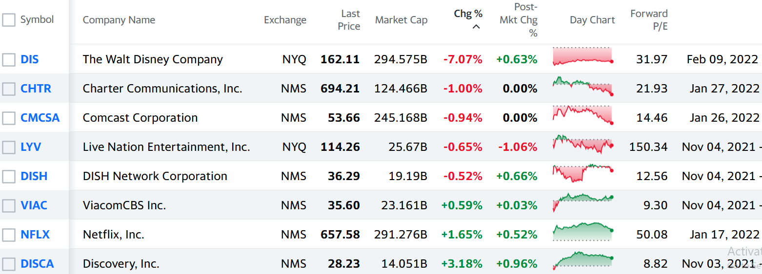The width and height of the screenshot is (762, 274).
Task: Click the Post-Mkt Chg % column header
Action: point(519,20)
